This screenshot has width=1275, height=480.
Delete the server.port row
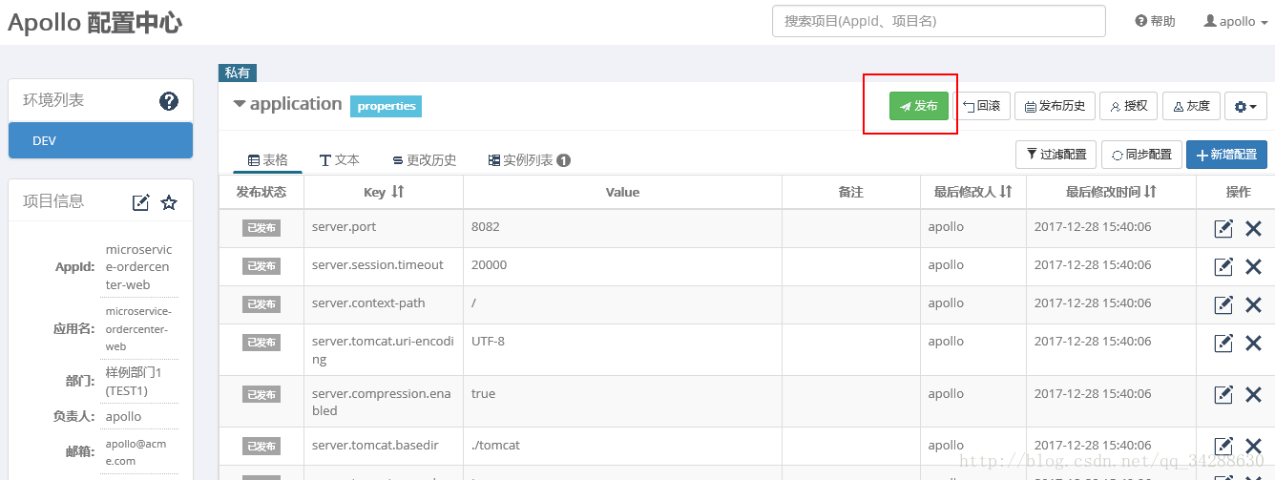click(x=1253, y=228)
